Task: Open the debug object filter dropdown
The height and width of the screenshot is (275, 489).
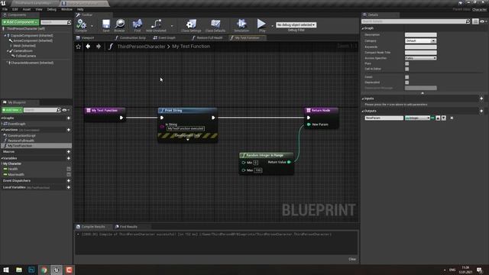Action: pyautogui.click(x=296, y=24)
